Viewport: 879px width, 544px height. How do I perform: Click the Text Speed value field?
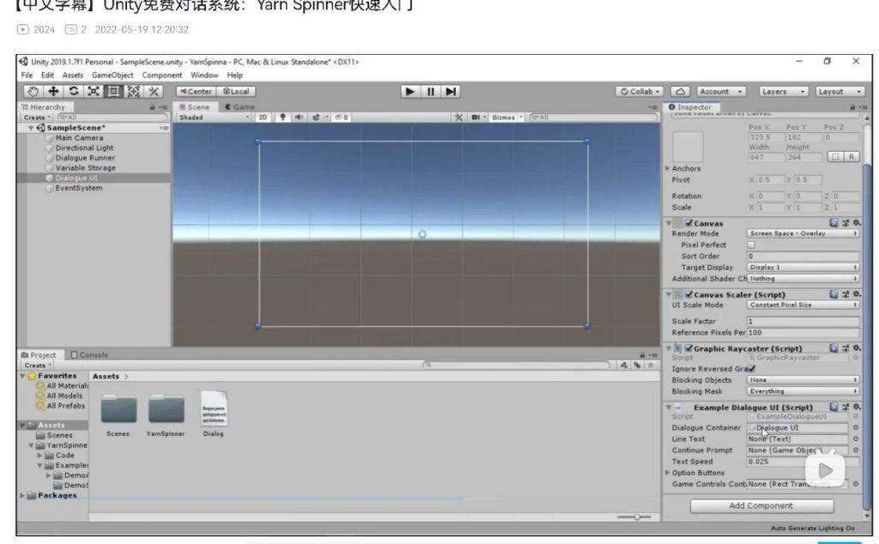803,461
